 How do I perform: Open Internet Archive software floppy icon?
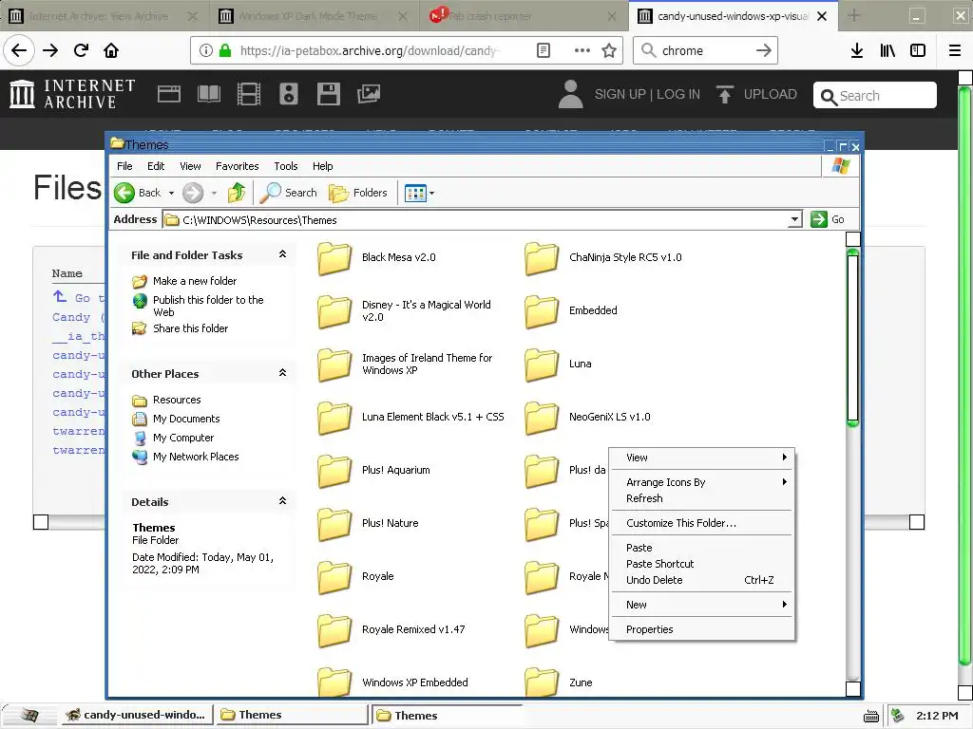[328, 94]
